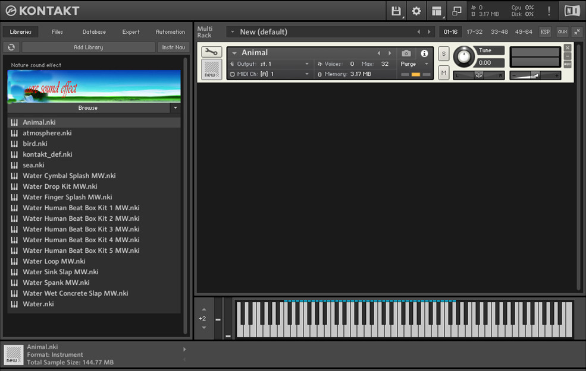The image size is (586, 371).
Task: Click the Animal instrument 'new' thumbnail icon
Action: pos(211,69)
